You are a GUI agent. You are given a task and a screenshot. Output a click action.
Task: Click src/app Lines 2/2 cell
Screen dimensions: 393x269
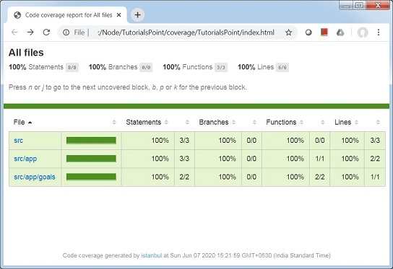click(x=375, y=159)
